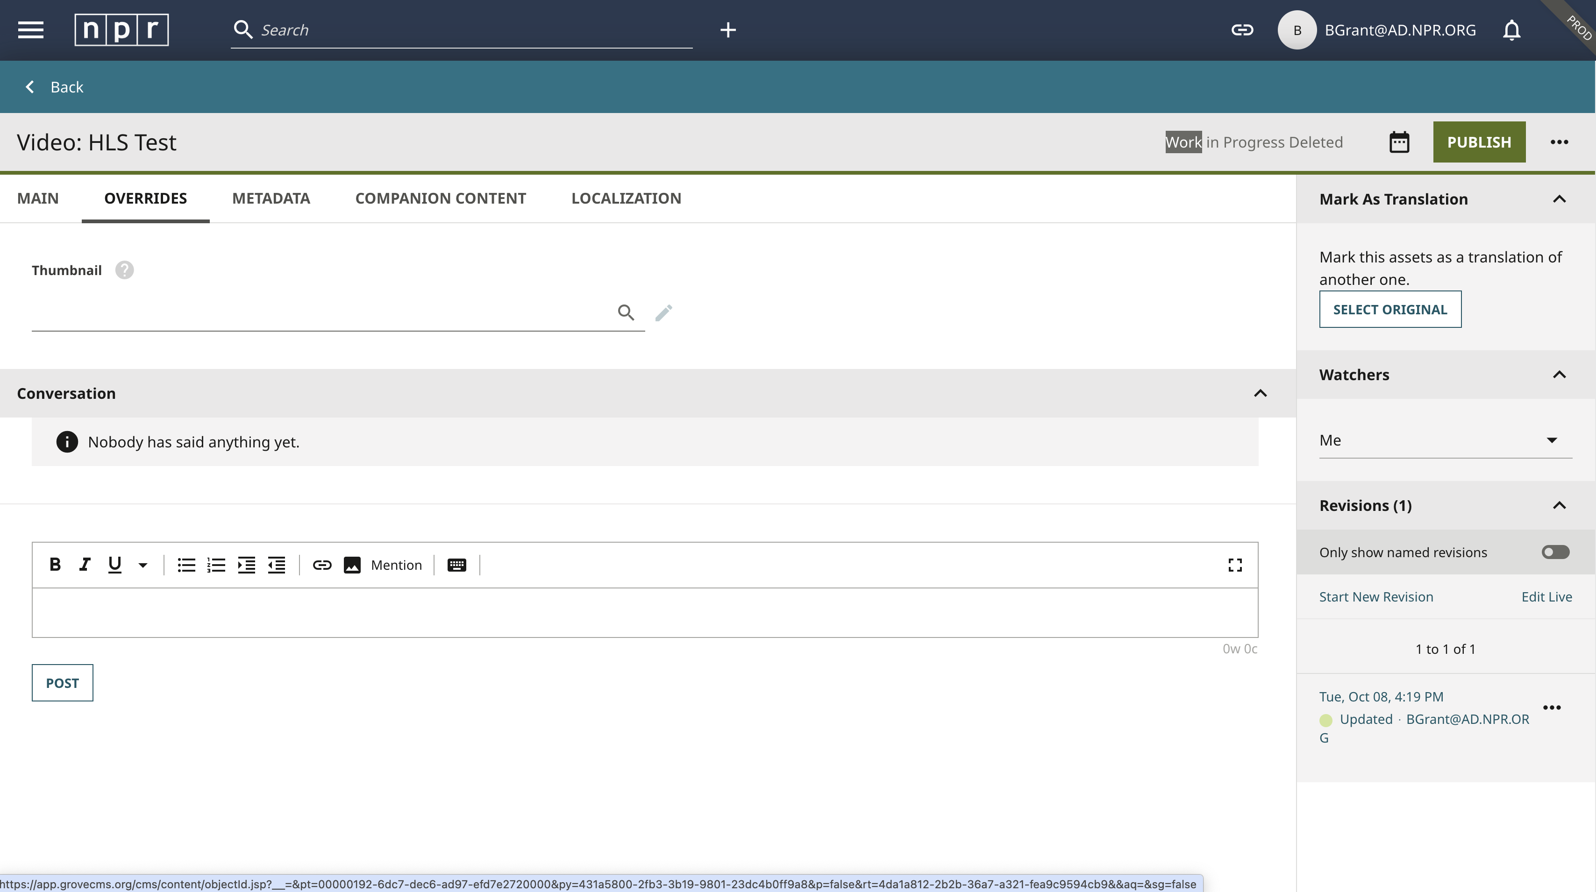Click the keyboard icon in editor toolbar
This screenshot has width=1596, height=892.
(x=456, y=565)
